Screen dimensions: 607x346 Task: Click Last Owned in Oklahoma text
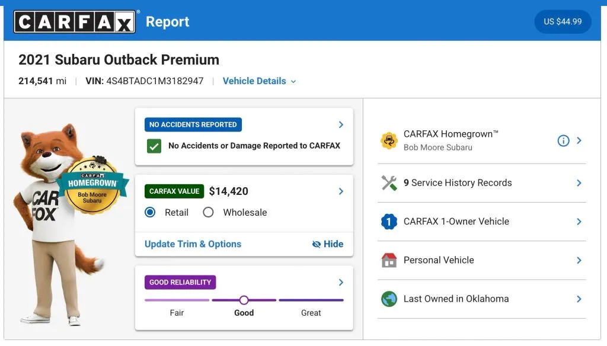pos(456,299)
